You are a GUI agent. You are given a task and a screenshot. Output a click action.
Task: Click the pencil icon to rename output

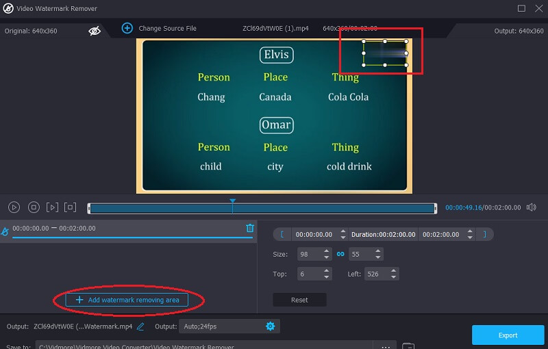(x=140, y=326)
